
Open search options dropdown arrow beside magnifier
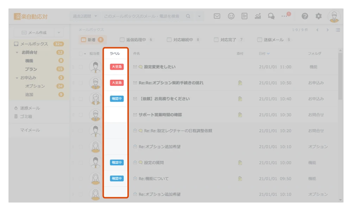[199, 16]
